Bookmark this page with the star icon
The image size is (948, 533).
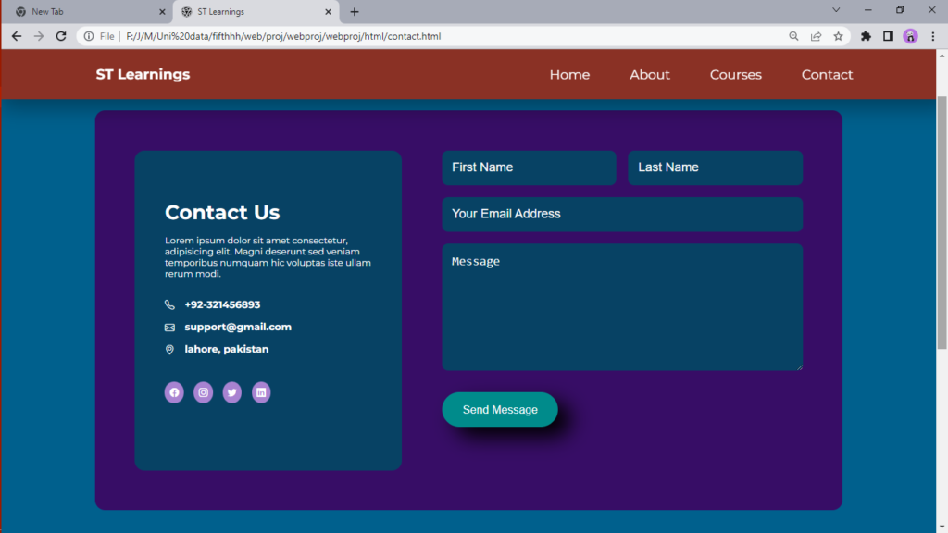839,36
